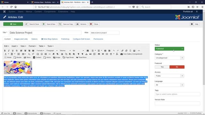Open the Access Public dropdown

pyautogui.click(x=169, y=76)
